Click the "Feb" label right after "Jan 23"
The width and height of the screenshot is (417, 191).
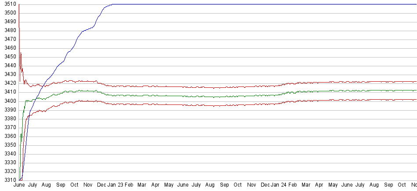click(x=129, y=186)
